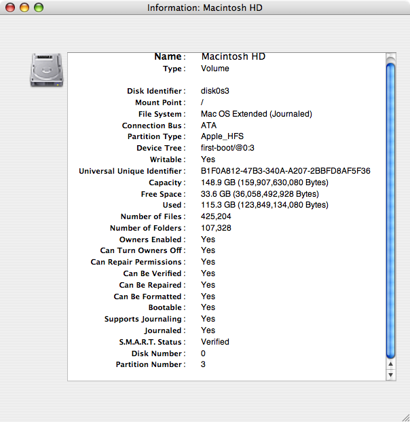Click the red close window button
410x422 pixels.
click(10, 7)
